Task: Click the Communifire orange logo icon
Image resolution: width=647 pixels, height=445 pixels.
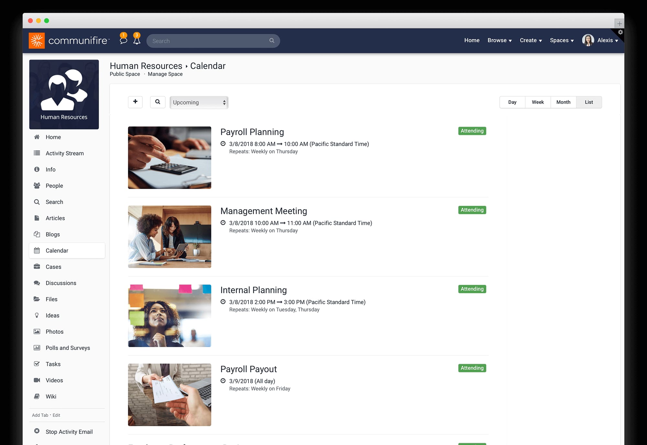Action: pyautogui.click(x=37, y=40)
